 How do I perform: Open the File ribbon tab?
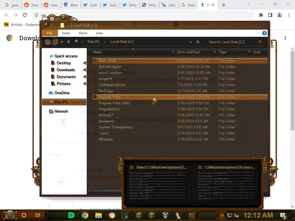[50, 33]
